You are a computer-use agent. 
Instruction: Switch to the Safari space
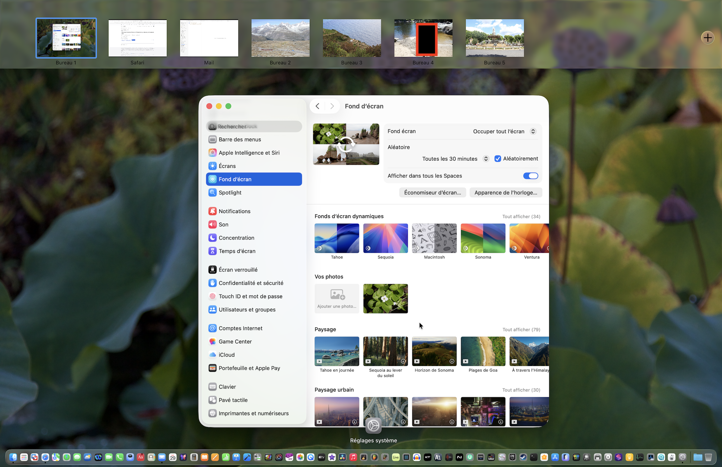coord(138,38)
